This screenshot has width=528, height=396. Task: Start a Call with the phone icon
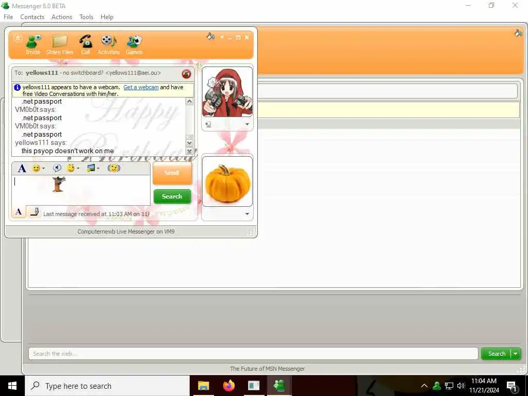[86, 44]
